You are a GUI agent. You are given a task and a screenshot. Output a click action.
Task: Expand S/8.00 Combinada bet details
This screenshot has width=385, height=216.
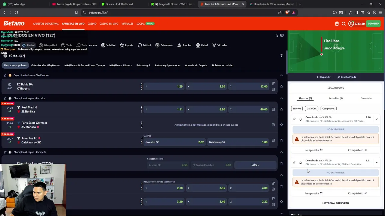point(377,163)
